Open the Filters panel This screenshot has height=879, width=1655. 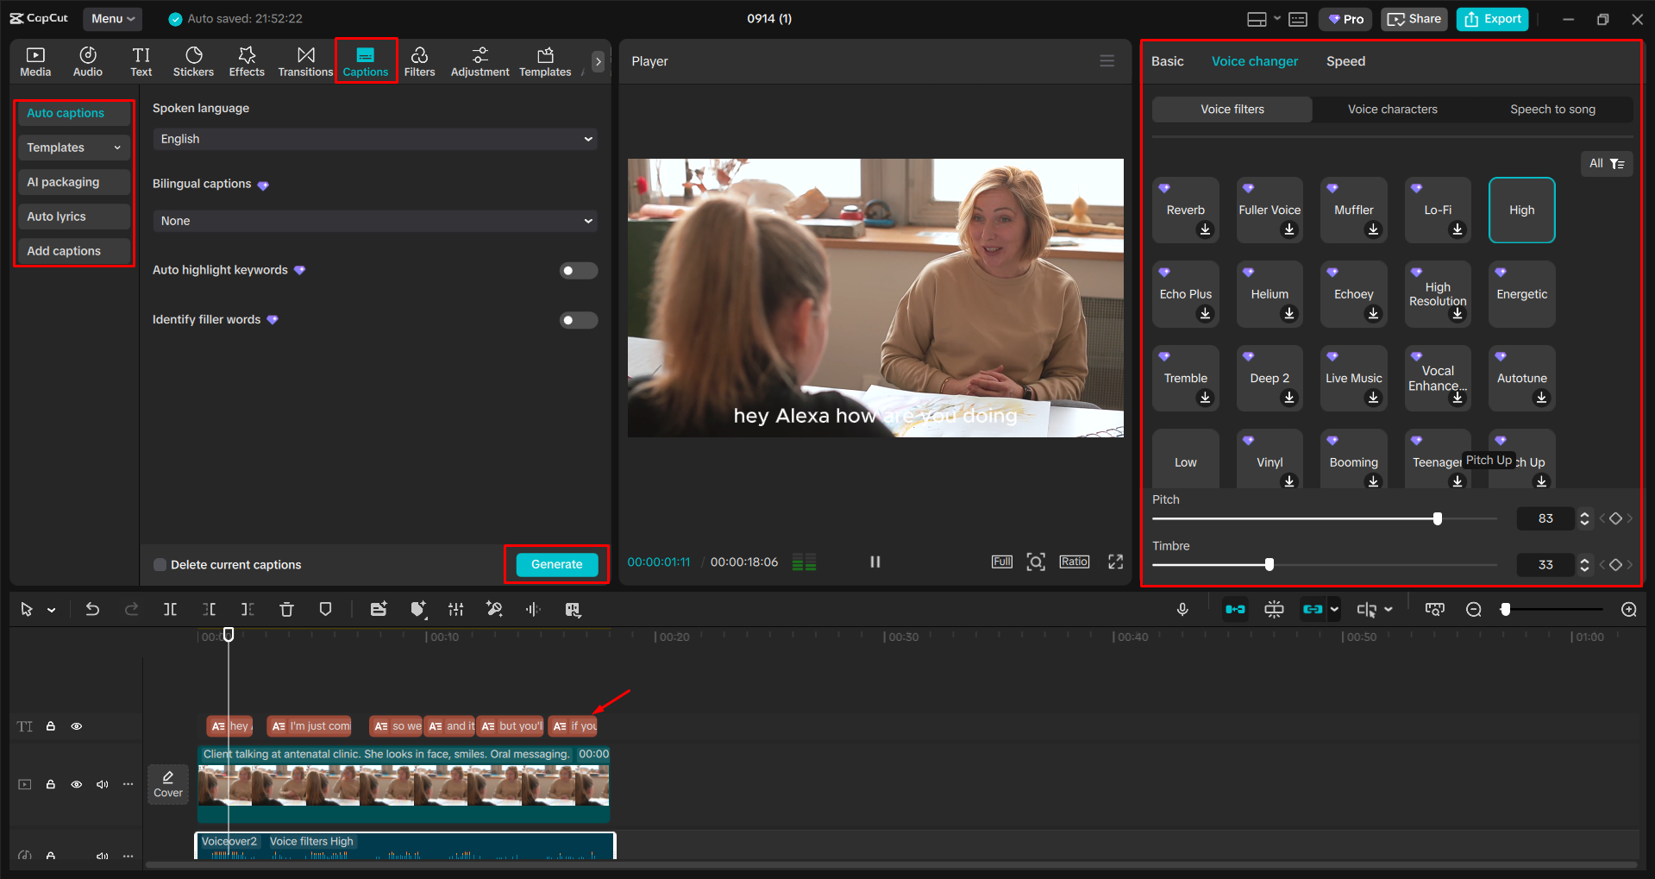[420, 60]
